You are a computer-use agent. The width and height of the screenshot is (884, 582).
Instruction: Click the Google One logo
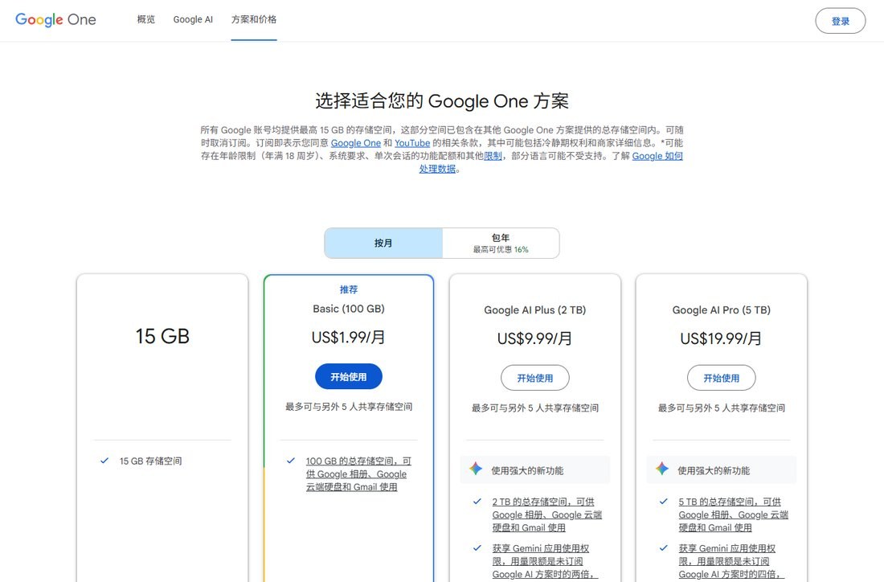coord(55,20)
